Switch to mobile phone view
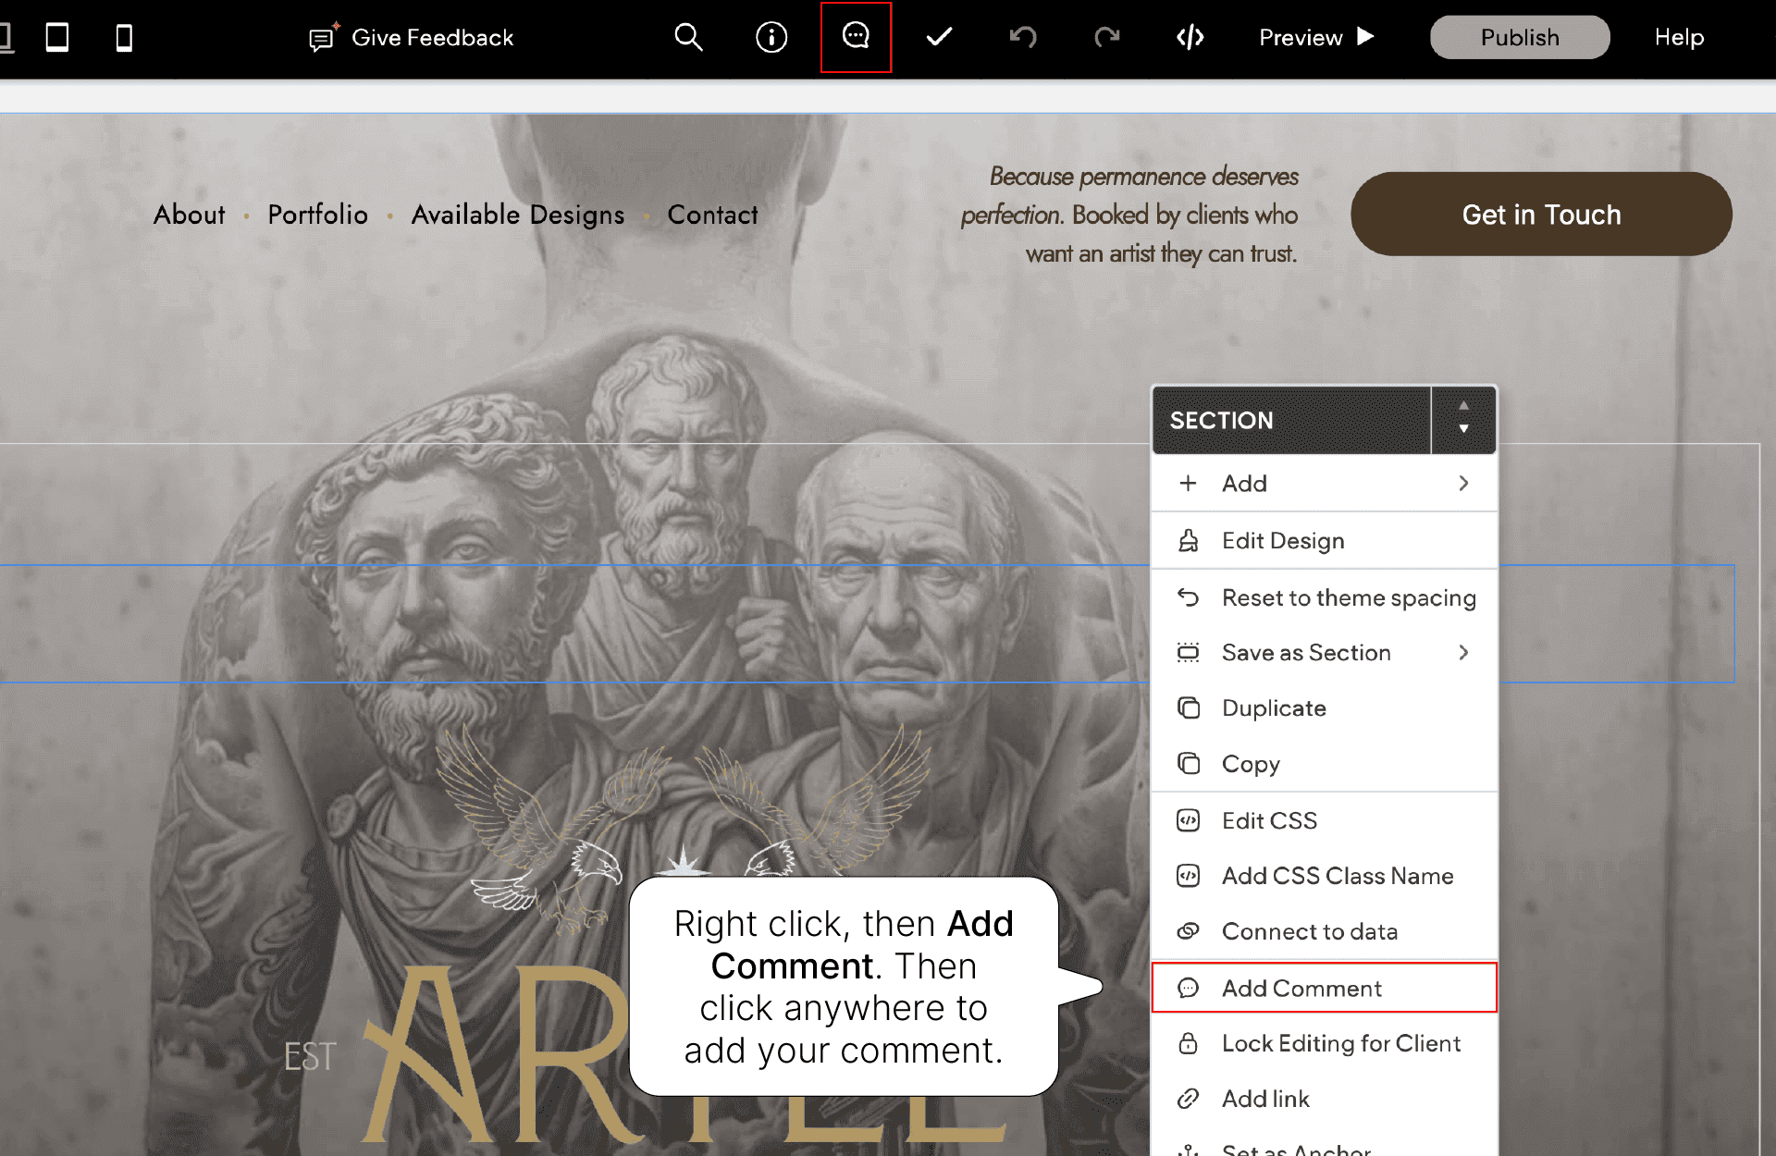This screenshot has width=1776, height=1156. click(x=124, y=38)
